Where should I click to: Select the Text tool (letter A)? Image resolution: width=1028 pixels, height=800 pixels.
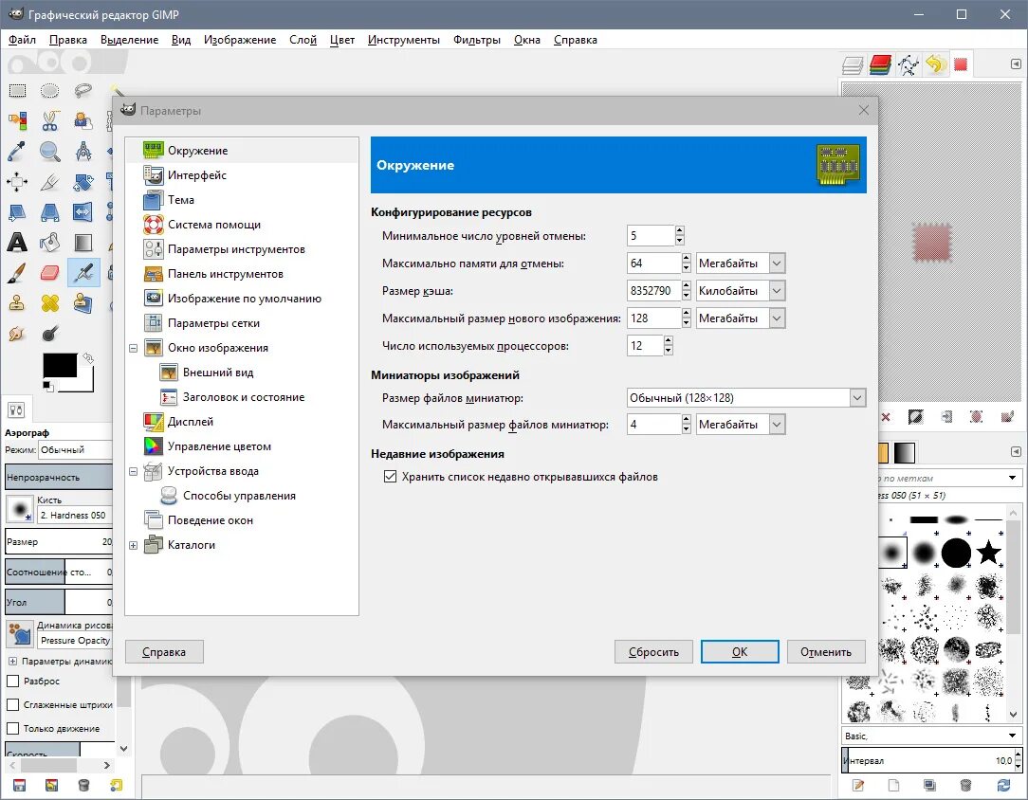(x=17, y=243)
